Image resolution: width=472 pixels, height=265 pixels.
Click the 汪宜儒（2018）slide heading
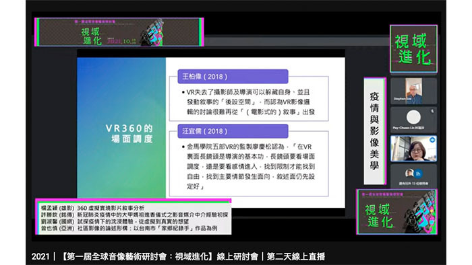(x=233, y=131)
